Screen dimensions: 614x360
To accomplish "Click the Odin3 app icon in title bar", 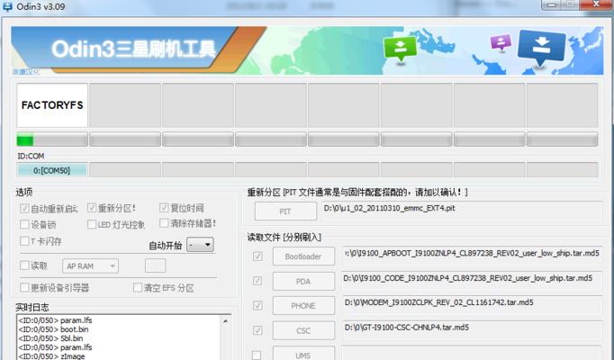I will point(7,6).
